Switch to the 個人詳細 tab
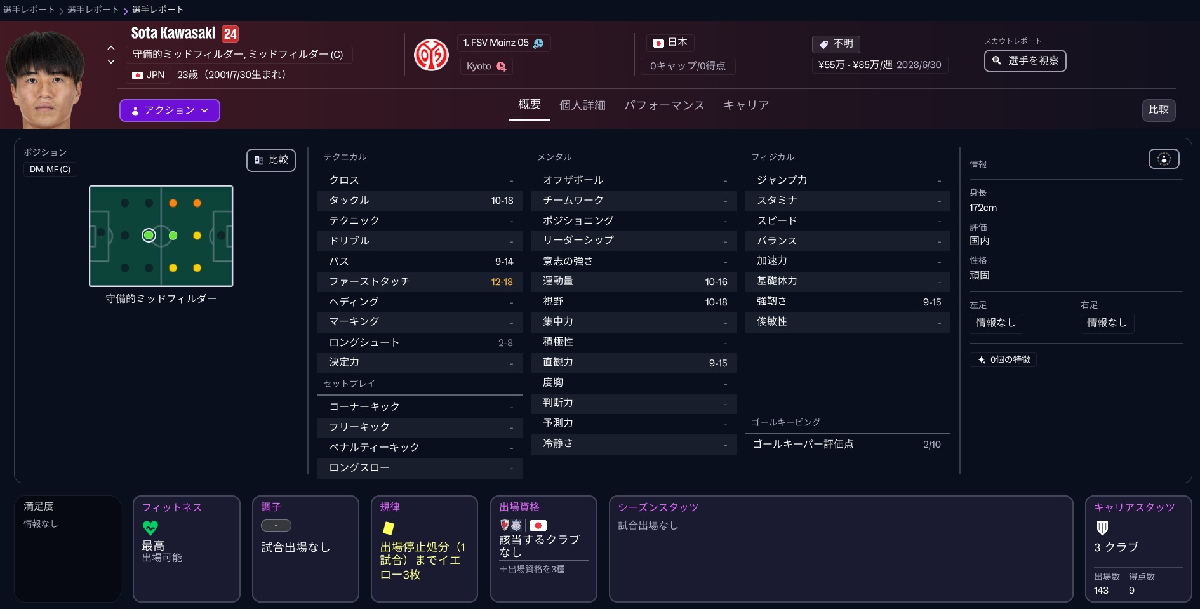The image size is (1200, 609). coord(582,105)
